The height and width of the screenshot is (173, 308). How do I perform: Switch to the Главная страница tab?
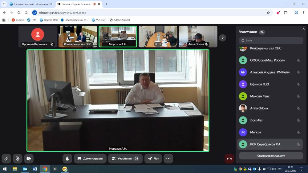tap(29, 4)
